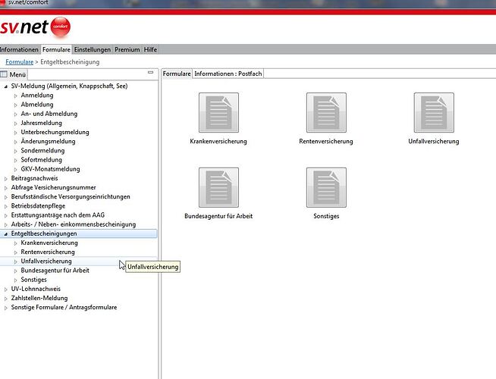
Task: Expand the GKV-Monatsmeldung tree node
Action: 15,170
